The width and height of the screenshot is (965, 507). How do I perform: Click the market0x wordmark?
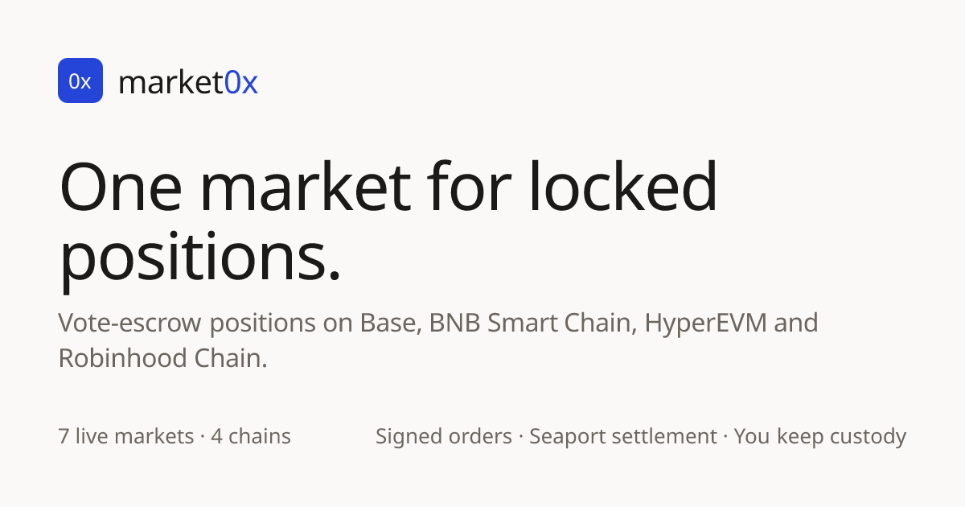188,82
